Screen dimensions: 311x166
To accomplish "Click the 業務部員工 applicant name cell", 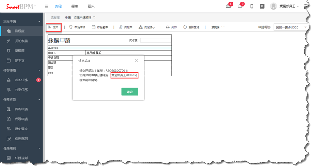I will click(x=128, y=53).
